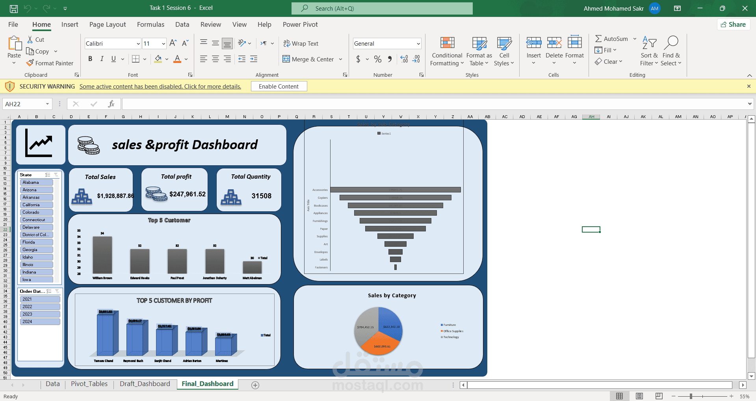Click the Paste clipboard icon
756x401 pixels.
click(14, 44)
